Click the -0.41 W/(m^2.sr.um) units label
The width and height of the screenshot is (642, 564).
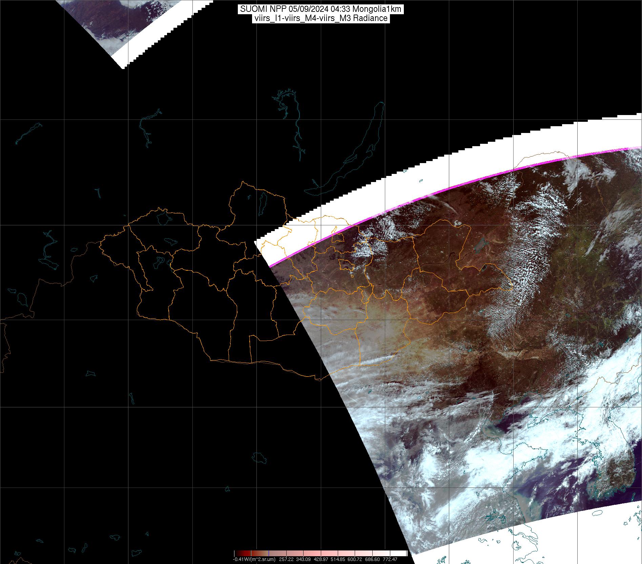pos(254,560)
